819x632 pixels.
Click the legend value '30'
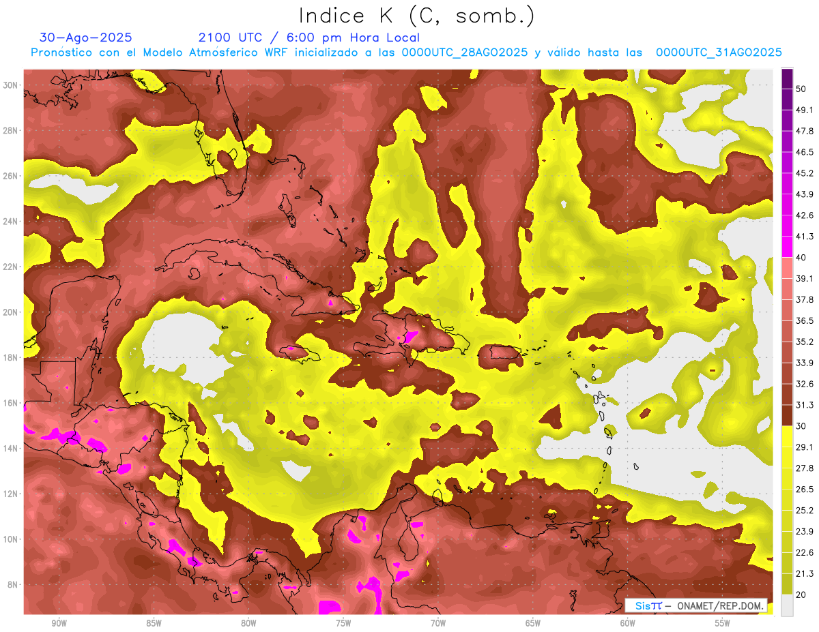(x=801, y=426)
